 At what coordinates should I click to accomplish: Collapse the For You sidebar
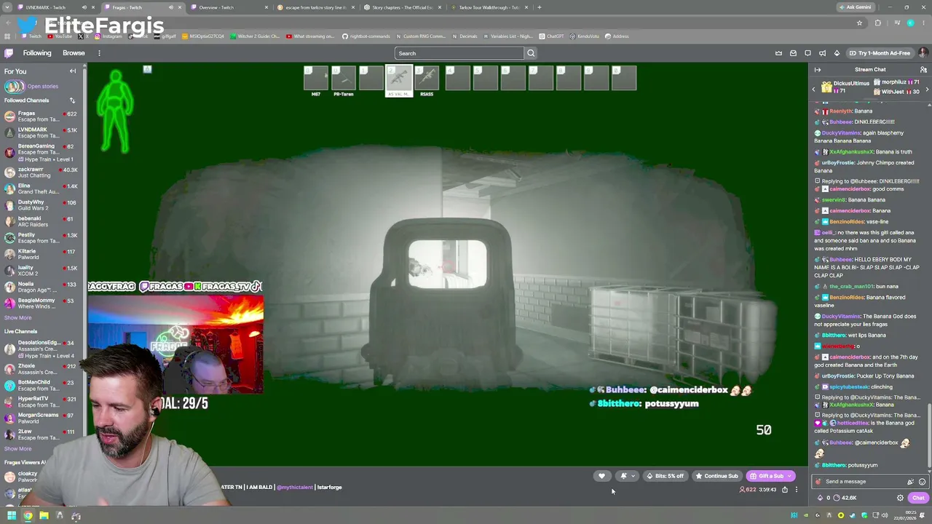click(x=73, y=71)
